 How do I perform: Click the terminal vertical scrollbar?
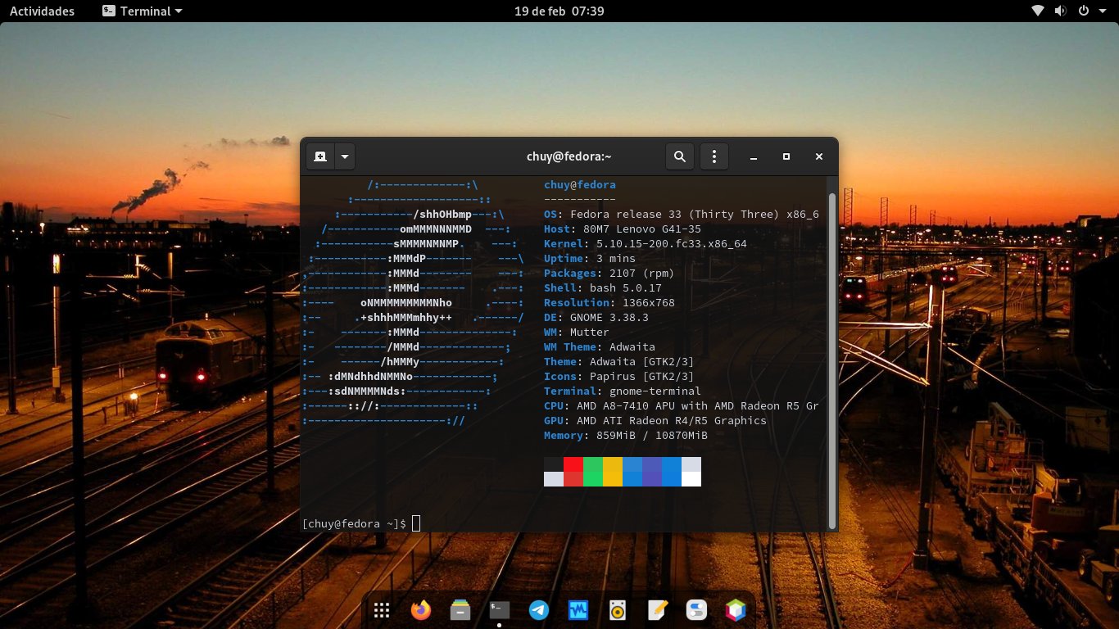click(x=832, y=360)
